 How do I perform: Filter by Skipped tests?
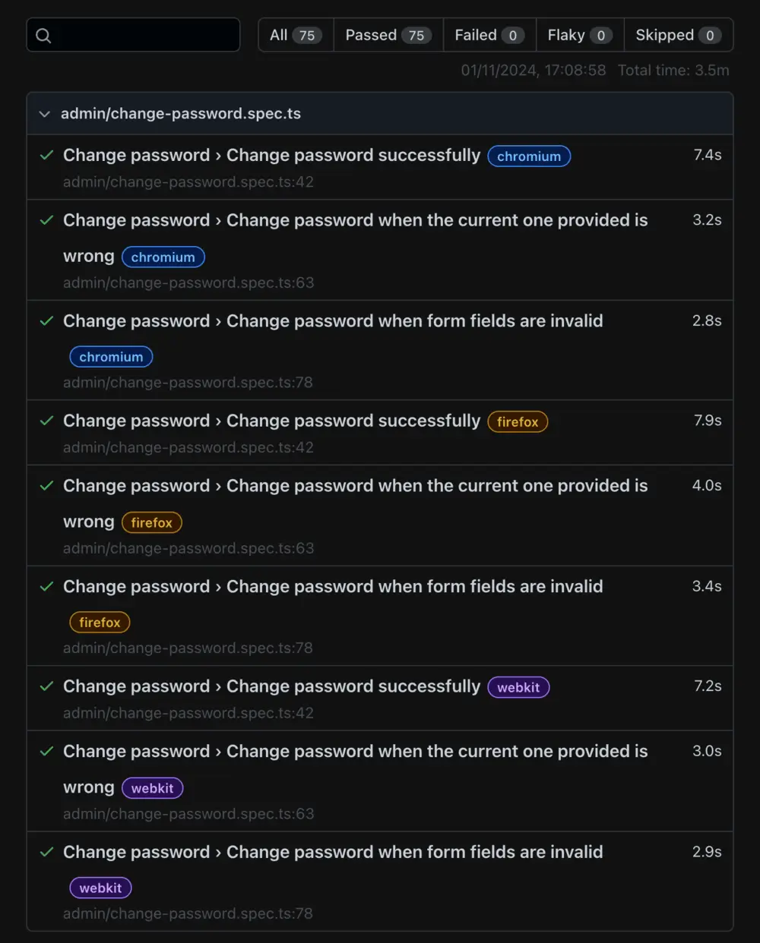[678, 36]
